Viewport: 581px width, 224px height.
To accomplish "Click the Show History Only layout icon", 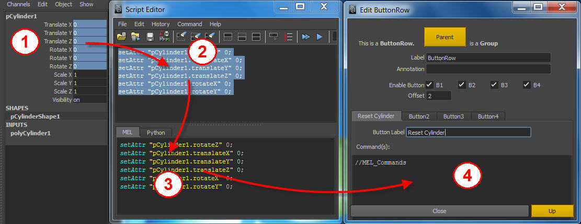I will [228, 37].
